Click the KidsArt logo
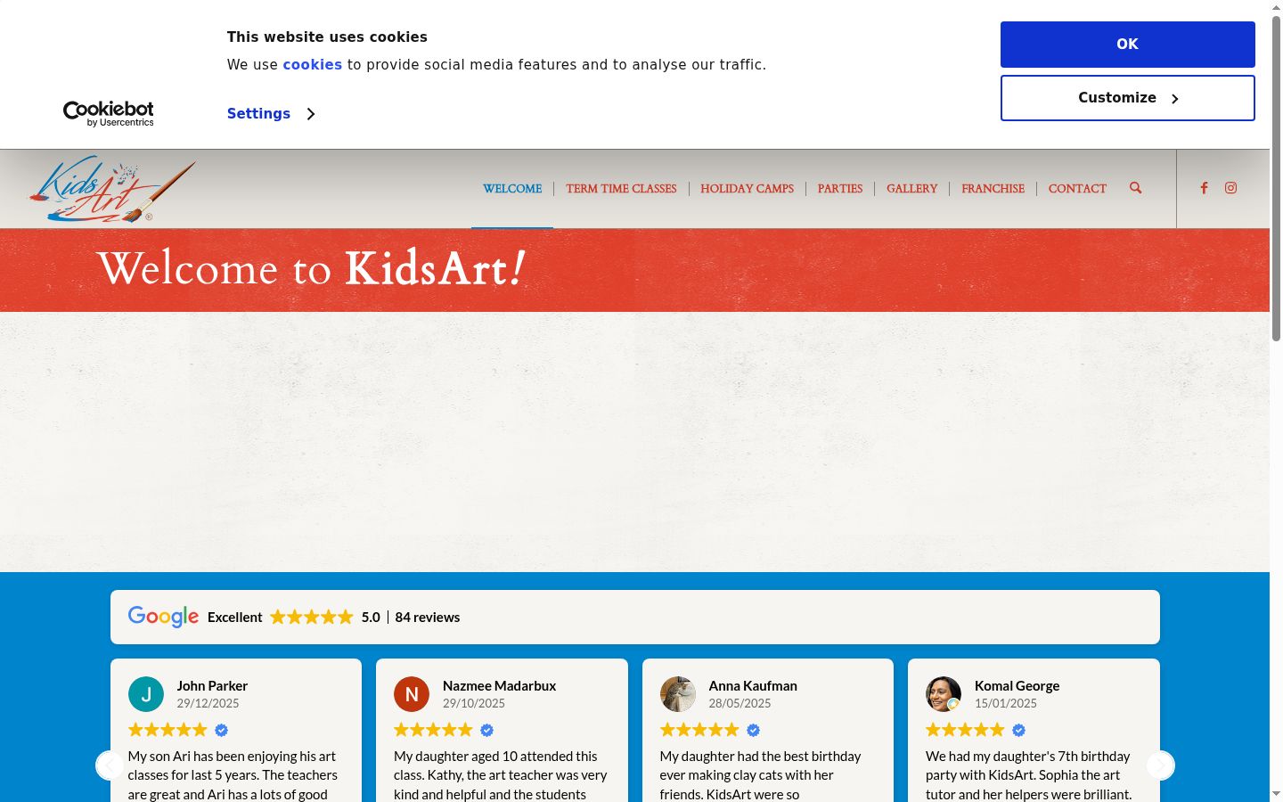This screenshot has height=802, width=1283. pos(112,190)
